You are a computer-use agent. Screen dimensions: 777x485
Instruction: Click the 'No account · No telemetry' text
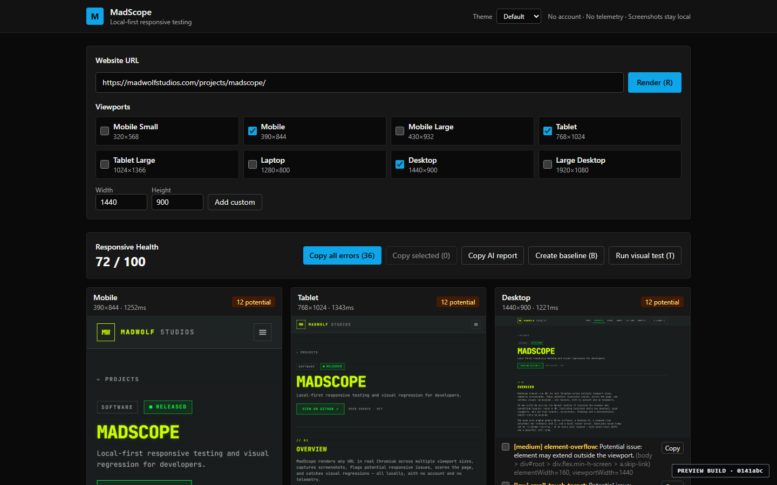(588, 17)
